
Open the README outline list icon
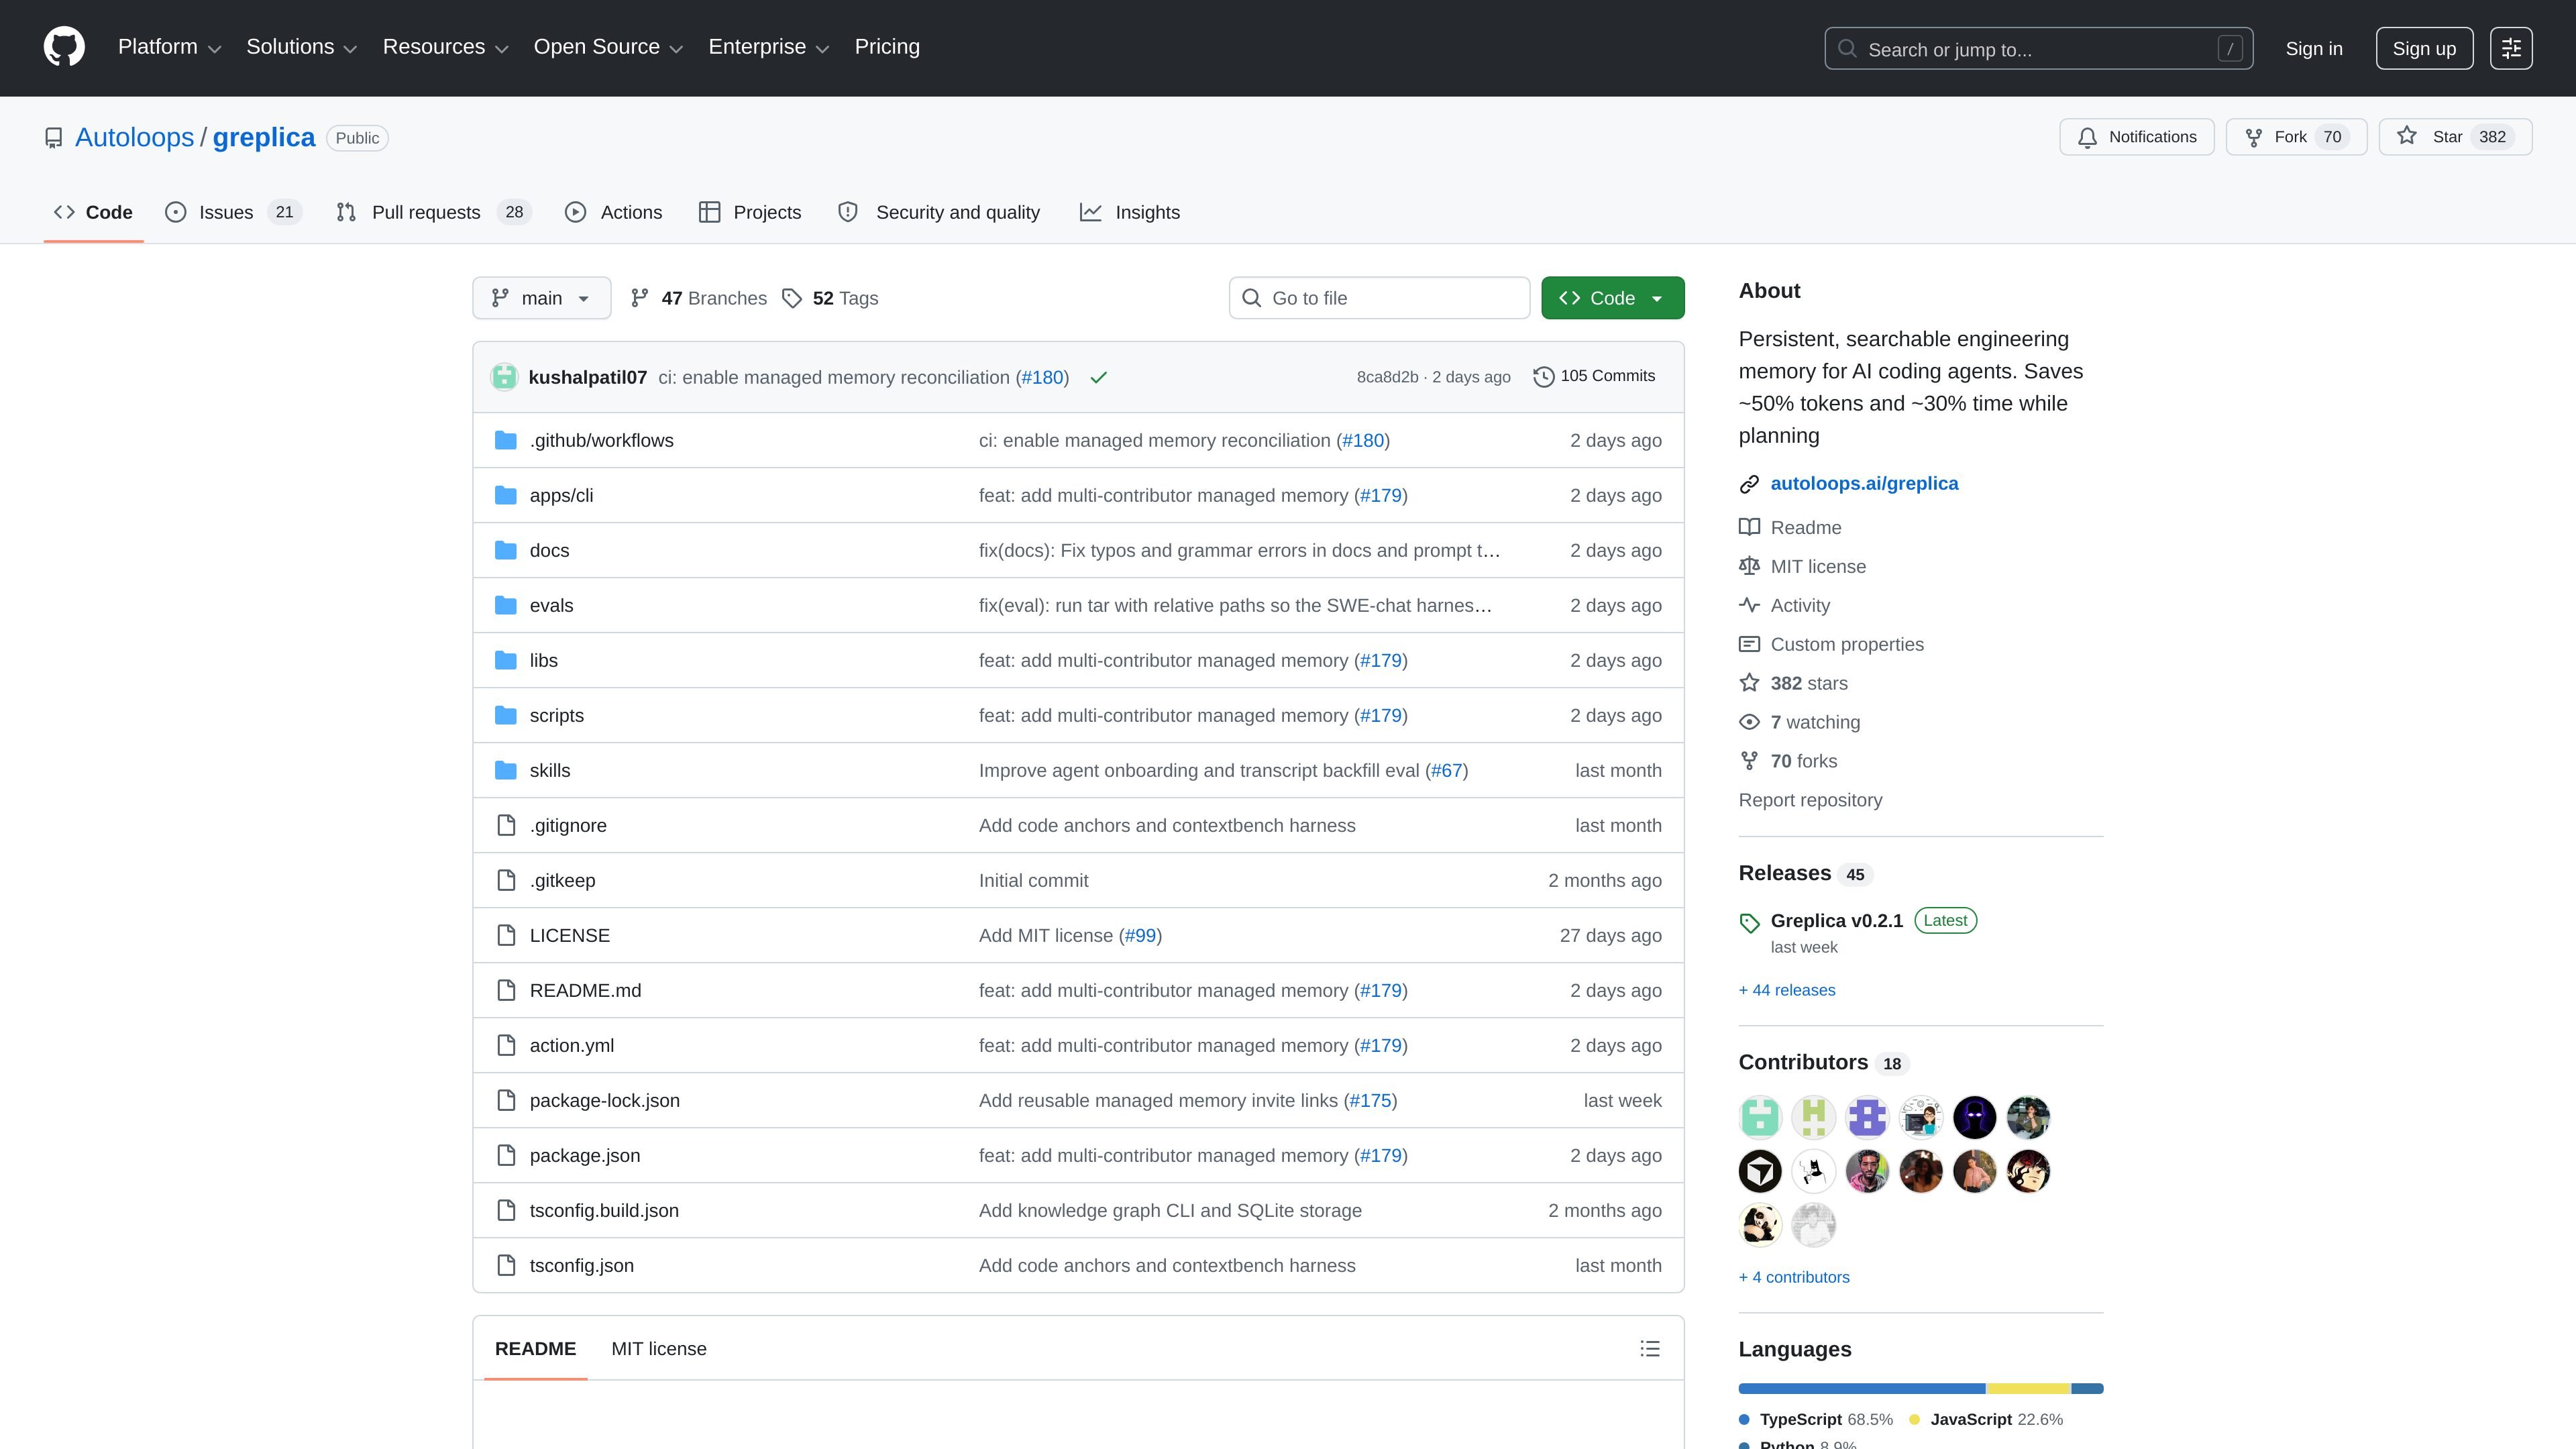(x=1650, y=1348)
